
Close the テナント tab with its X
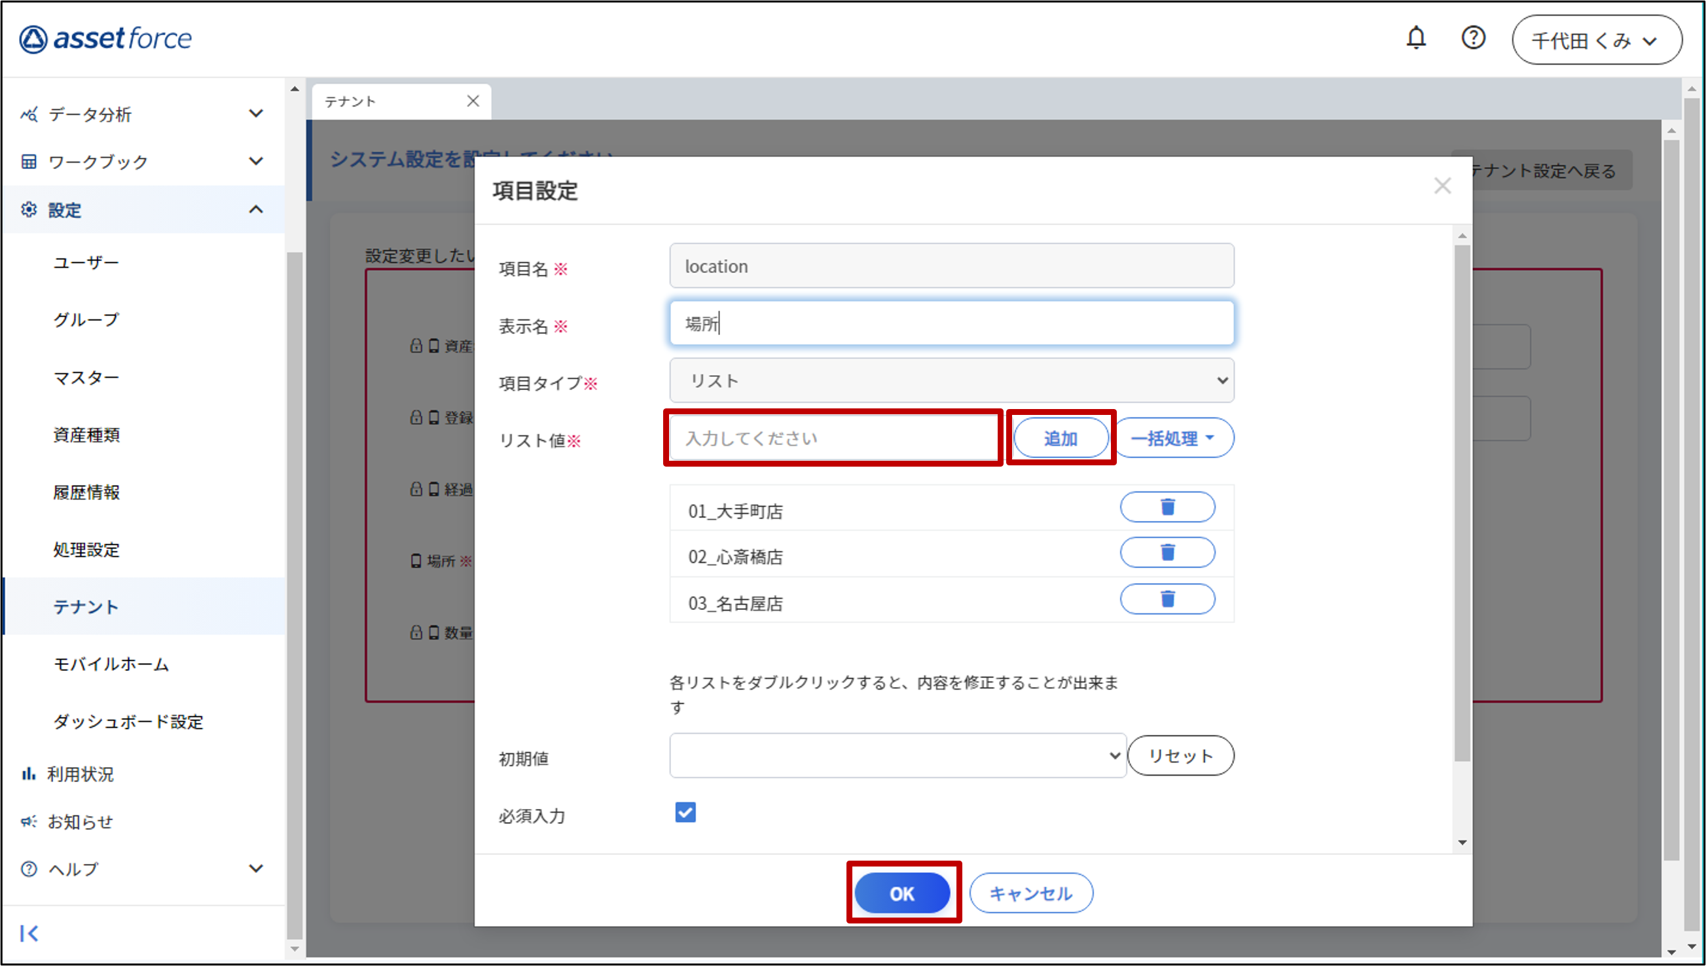tap(473, 101)
